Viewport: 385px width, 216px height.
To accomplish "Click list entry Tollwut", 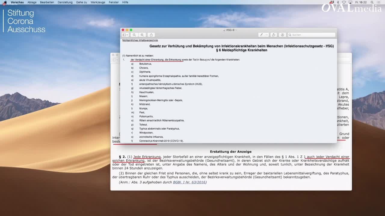I will (143, 124).
